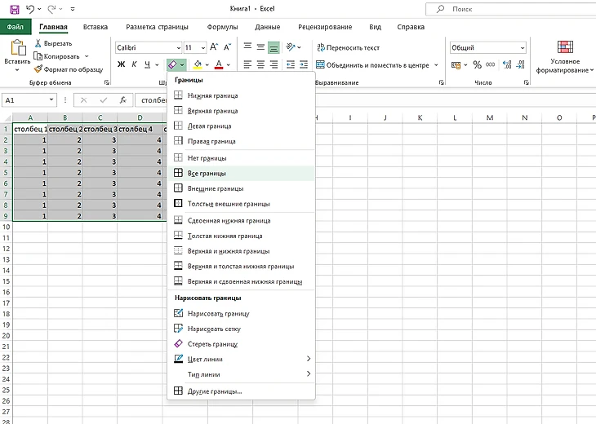Toggle 'Переносить текст' wrap text
The height and width of the screenshot is (424, 596).
(349, 48)
